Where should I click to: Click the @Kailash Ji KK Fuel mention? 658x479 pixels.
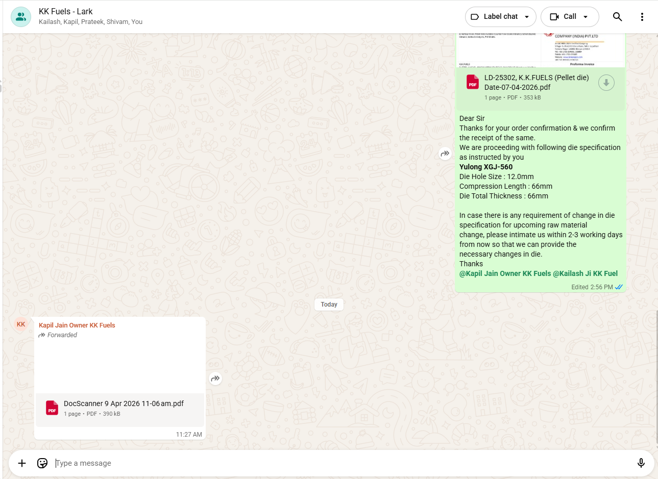(586, 273)
